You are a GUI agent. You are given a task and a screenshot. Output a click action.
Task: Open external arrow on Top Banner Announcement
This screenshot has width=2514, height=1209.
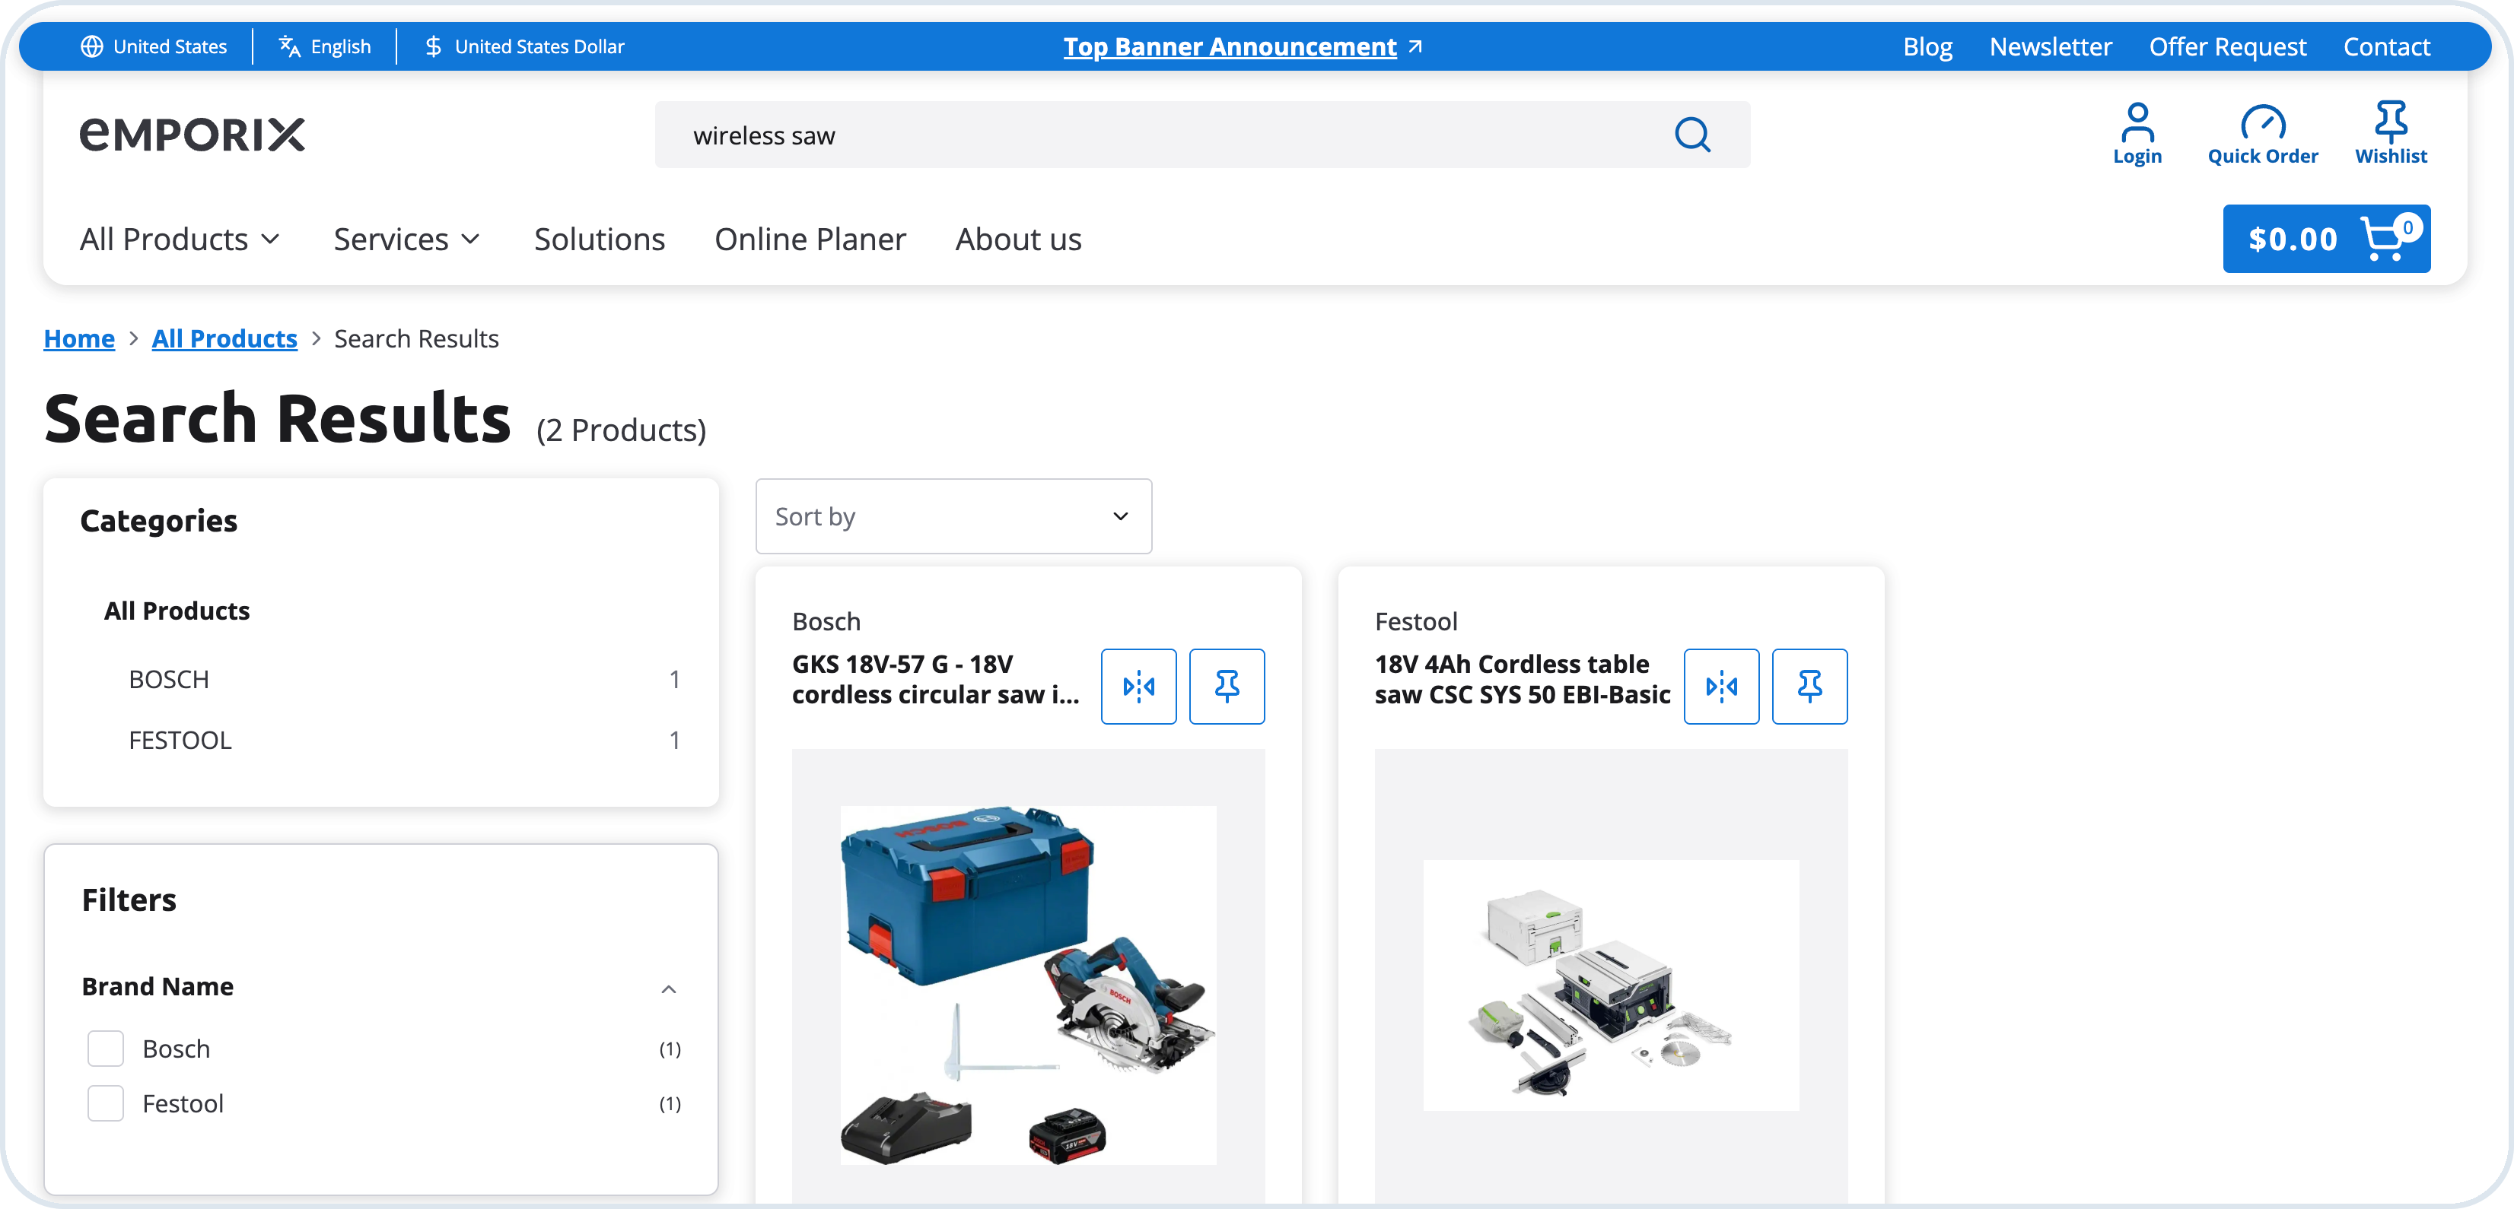[x=1415, y=47]
